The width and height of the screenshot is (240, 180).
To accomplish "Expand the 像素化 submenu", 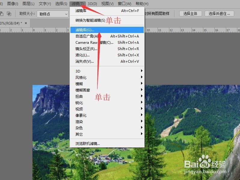I will point(107,115).
